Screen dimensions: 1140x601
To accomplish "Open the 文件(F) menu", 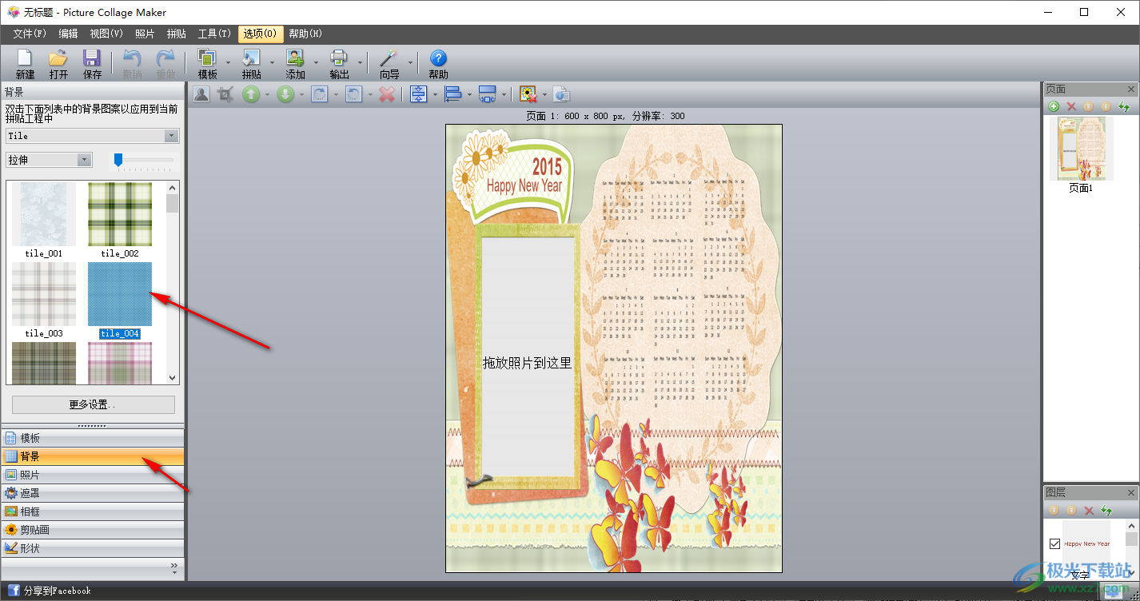I will pyautogui.click(x=30, y=34).
